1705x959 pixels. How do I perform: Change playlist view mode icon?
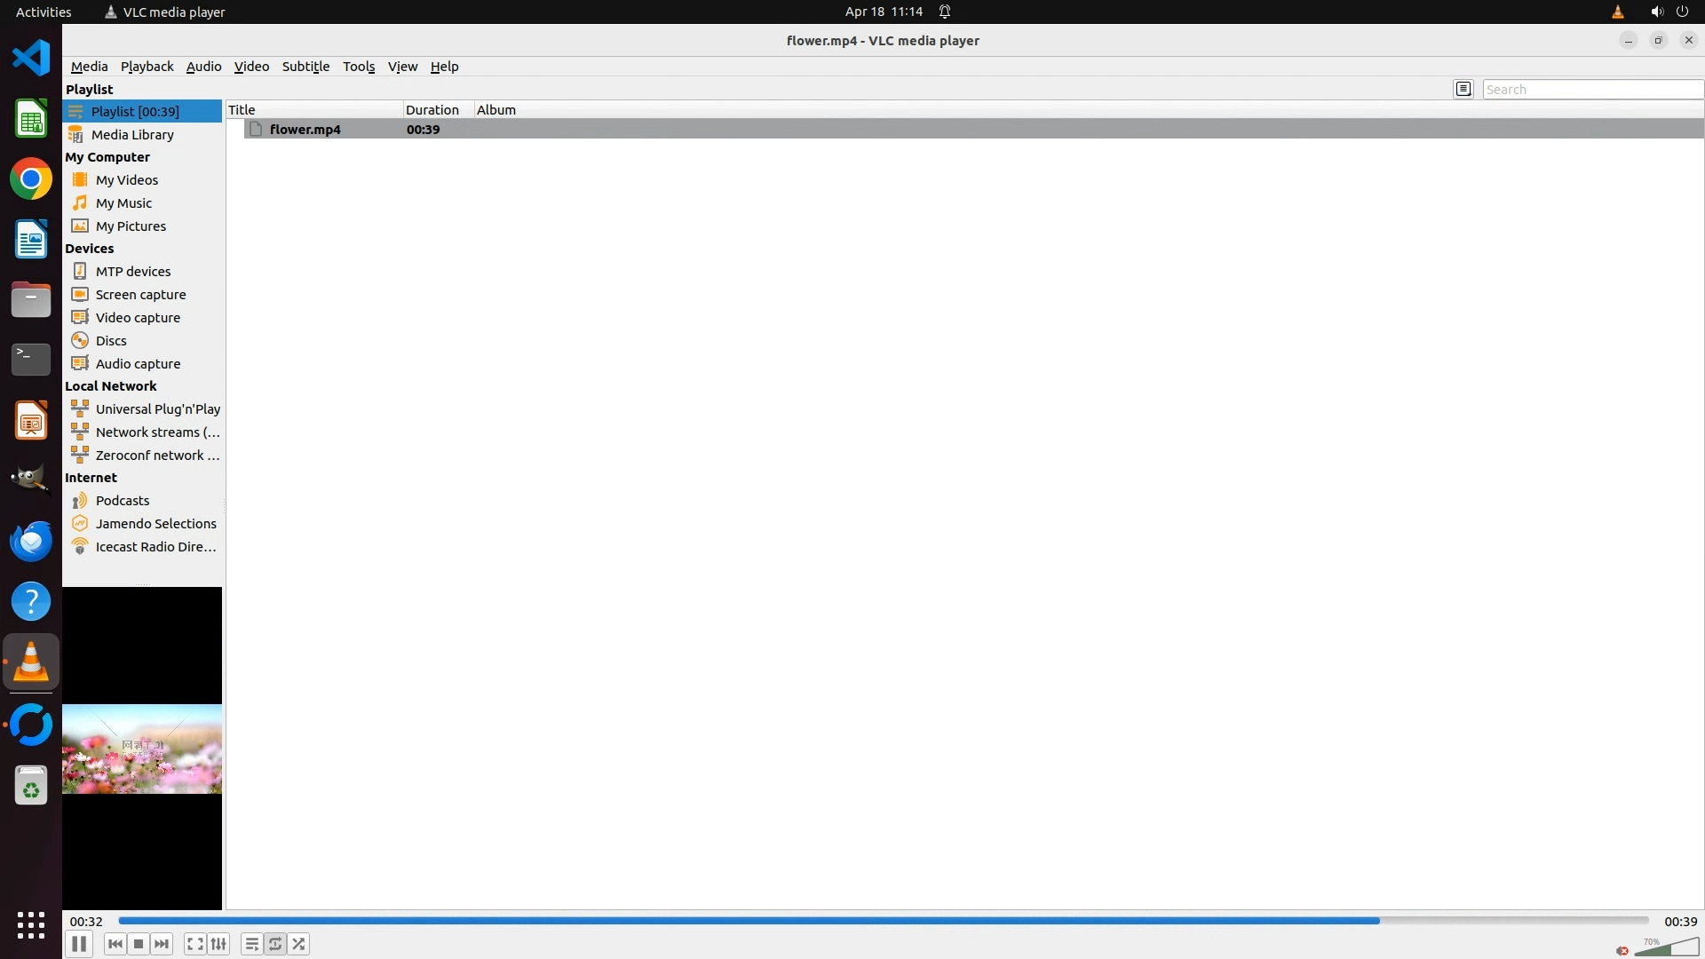pyautogui.click(x=1463, y=89)
